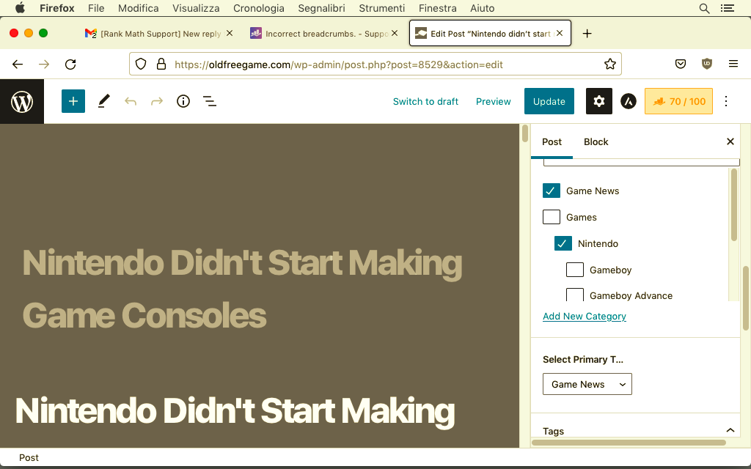Open the Astra settings icon
Screen dimensions: 751x469
[629, 101]
